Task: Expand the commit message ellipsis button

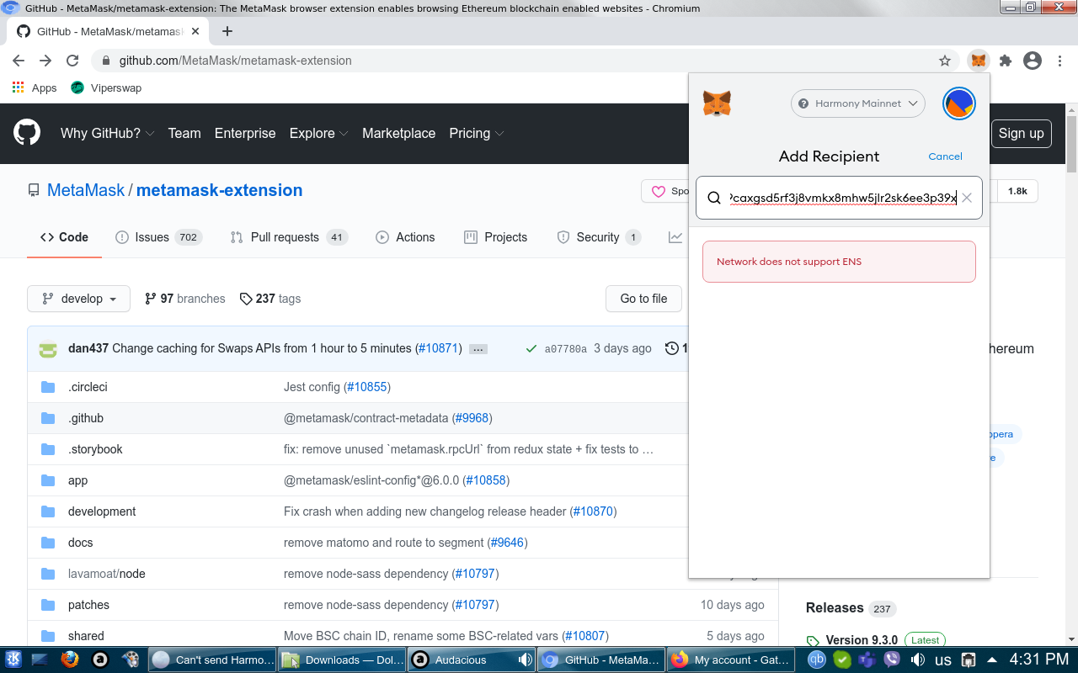Action: 478,348
